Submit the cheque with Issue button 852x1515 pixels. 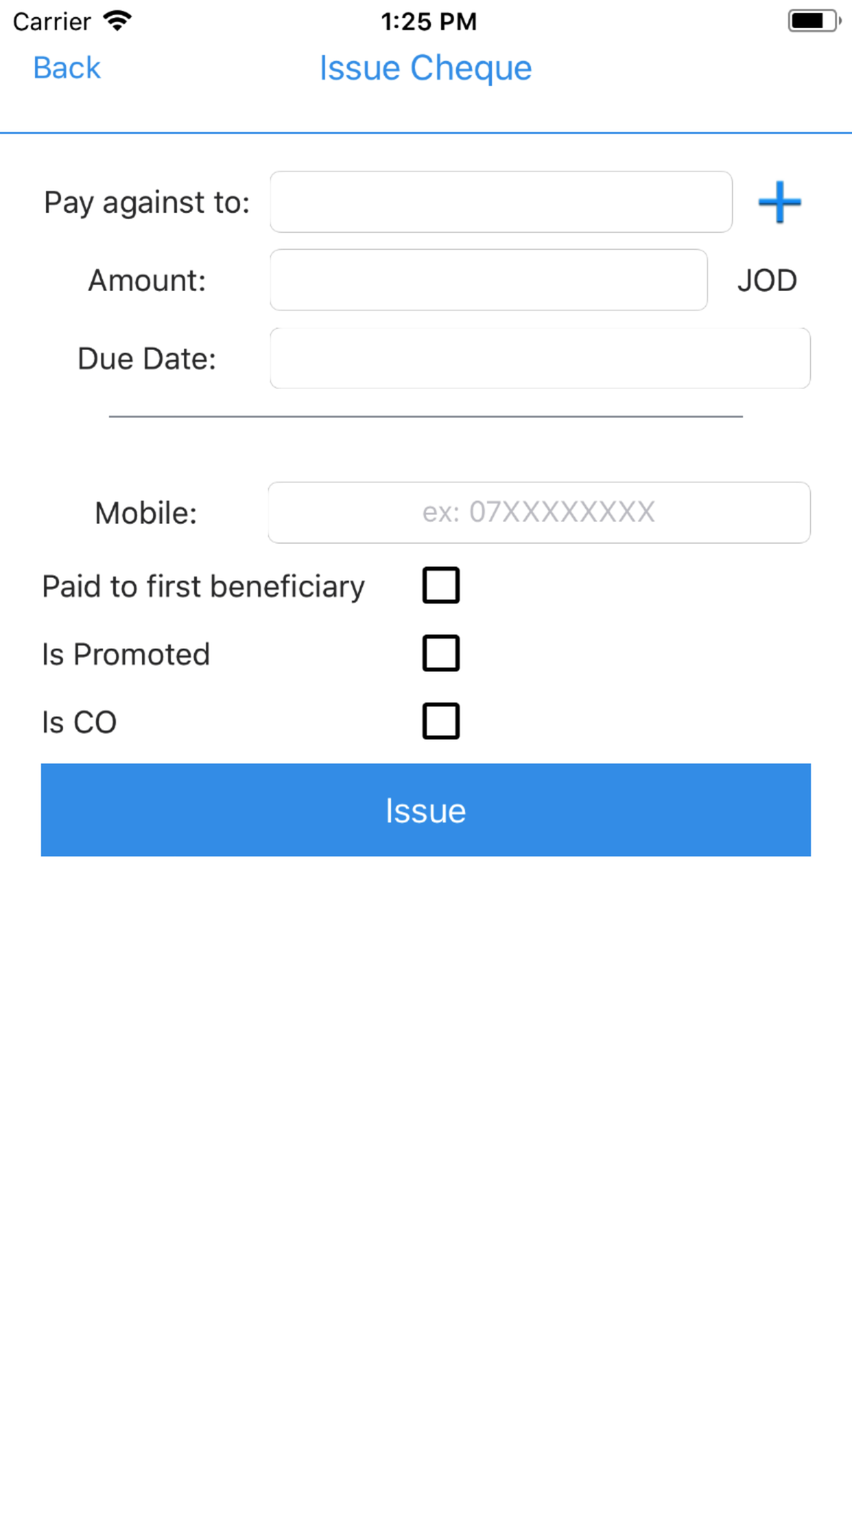pyautogui.click(x=426, y=810)
